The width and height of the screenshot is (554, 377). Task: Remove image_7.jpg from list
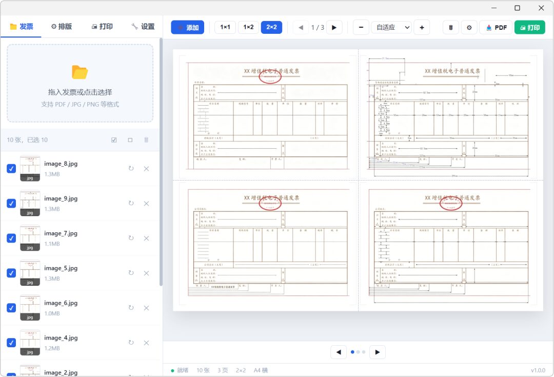(x=146, y=238)
